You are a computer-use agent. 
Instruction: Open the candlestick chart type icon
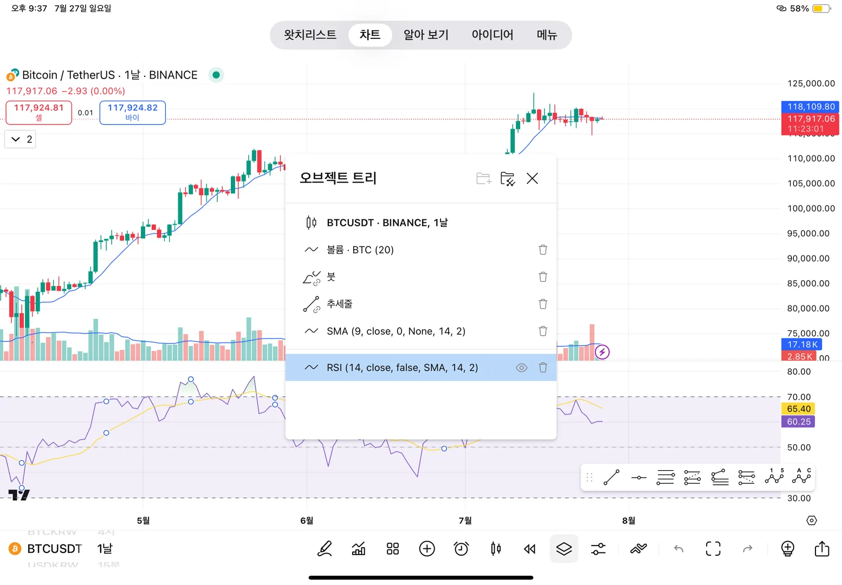(x=495, y=549)
